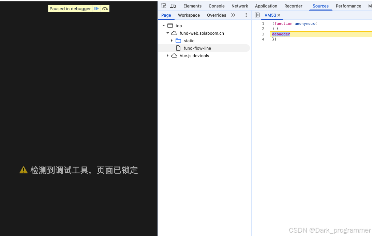372x236 pixels.
Task: Toggle the navigator sidebar visibility icon
Action: [x=257, y=15]
